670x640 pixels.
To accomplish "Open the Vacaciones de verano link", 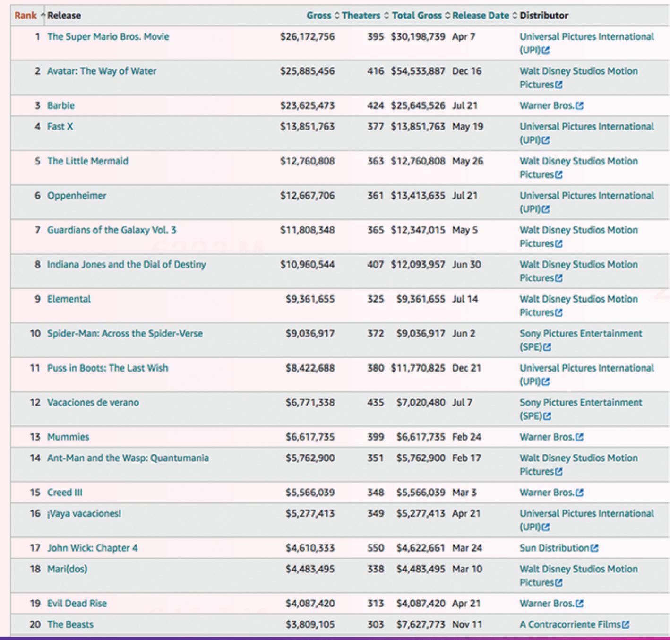I will tap(93, 402).
